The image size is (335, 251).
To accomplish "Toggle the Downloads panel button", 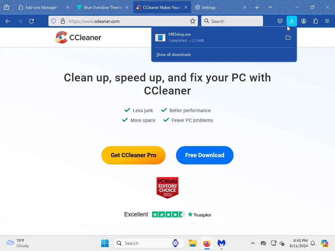I will [291, 21].
